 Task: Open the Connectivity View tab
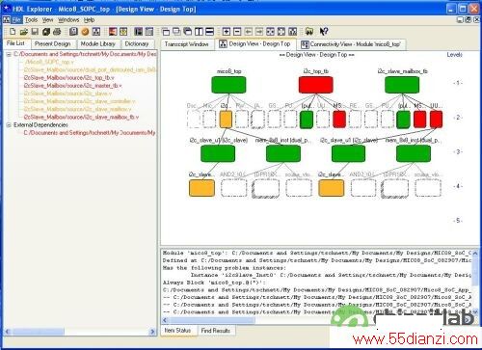(x=351, y=44)
